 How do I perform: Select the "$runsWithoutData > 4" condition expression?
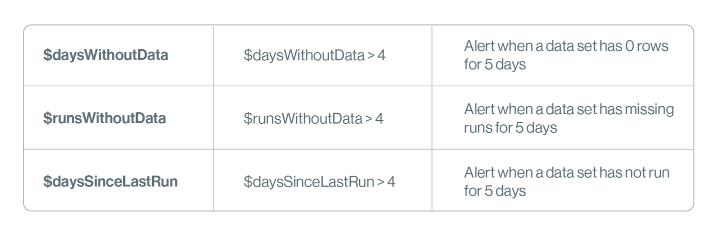(313, 118)
